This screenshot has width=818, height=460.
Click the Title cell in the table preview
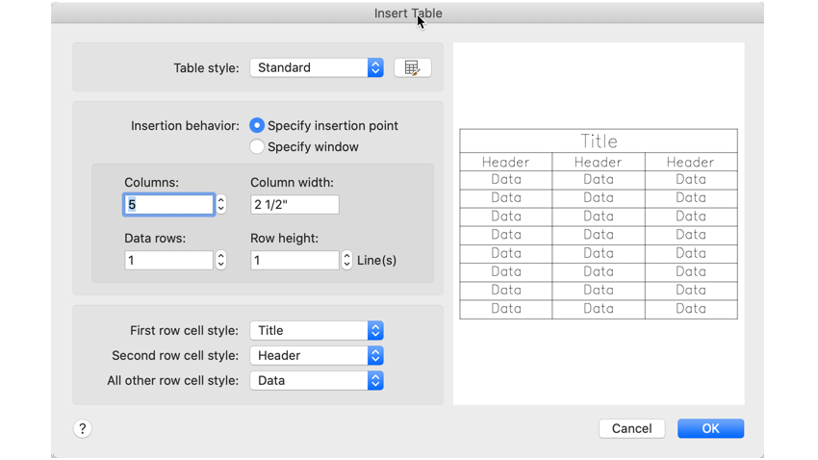[599, 141]
